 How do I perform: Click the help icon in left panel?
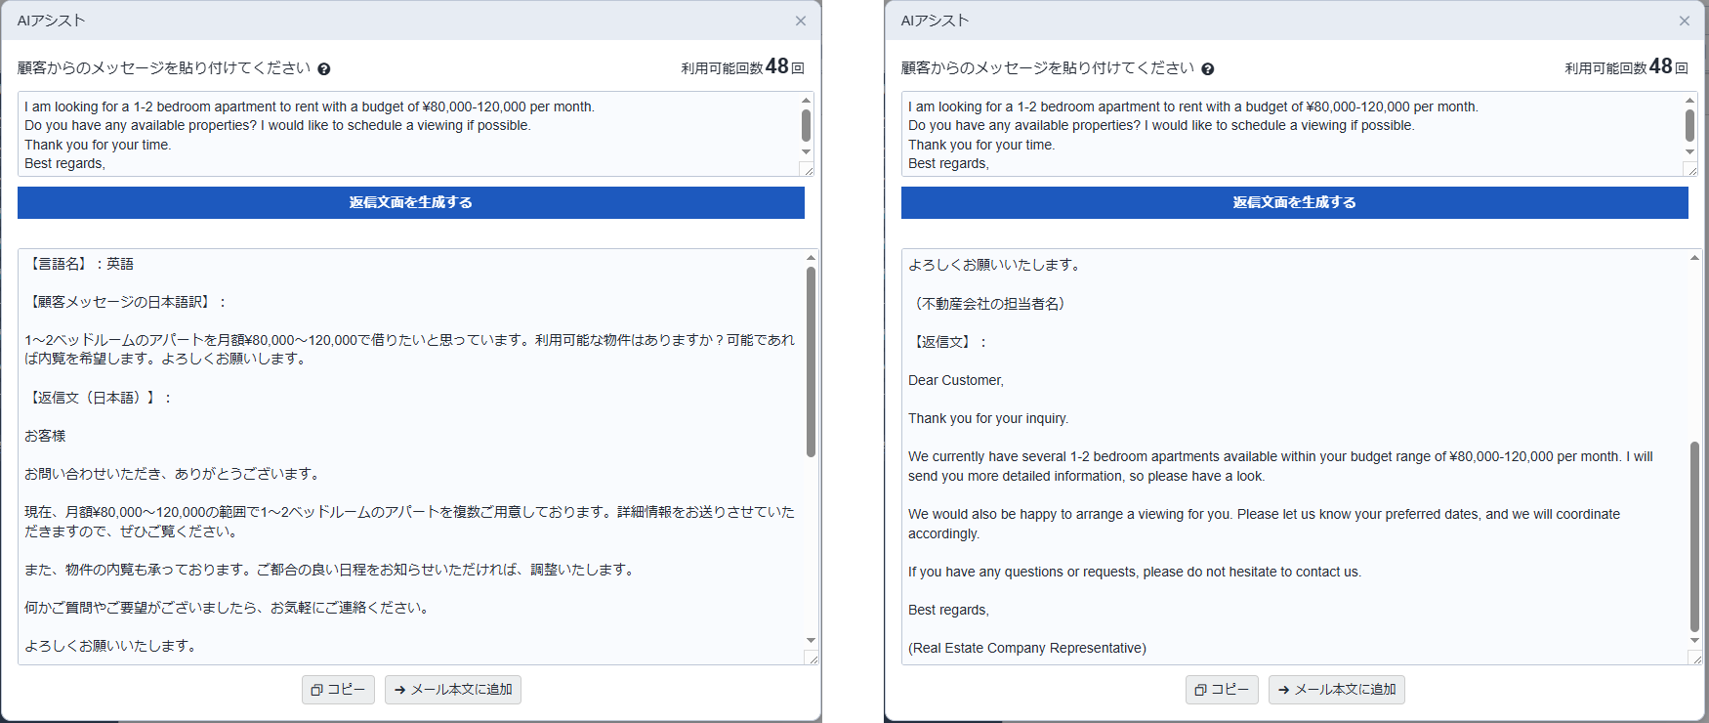pos(324,69)
